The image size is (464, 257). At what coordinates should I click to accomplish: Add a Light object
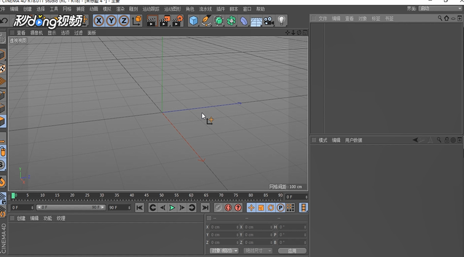pyautogui.click(x=281, y=21)
